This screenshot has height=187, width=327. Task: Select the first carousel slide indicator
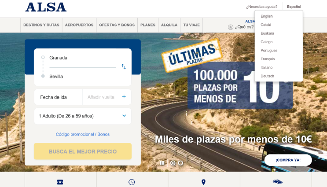(x=173, y=163)
